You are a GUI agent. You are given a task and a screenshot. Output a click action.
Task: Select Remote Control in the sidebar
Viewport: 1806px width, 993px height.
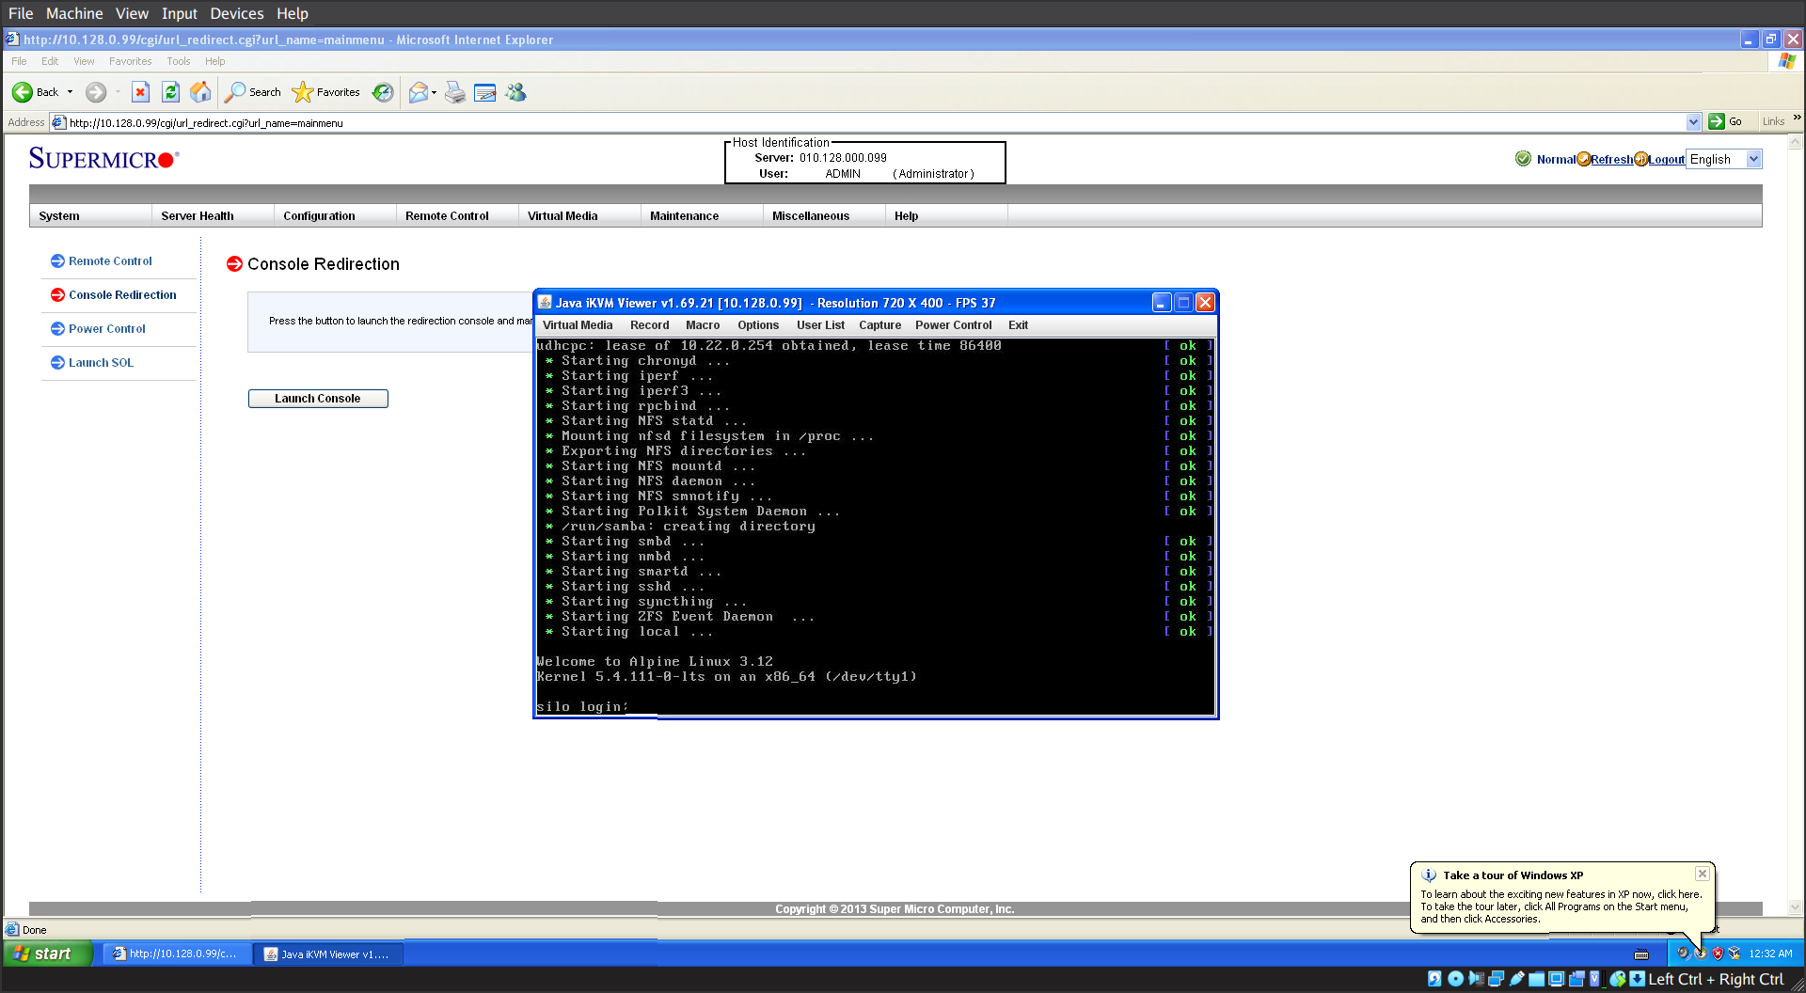(x=110, y=260)
